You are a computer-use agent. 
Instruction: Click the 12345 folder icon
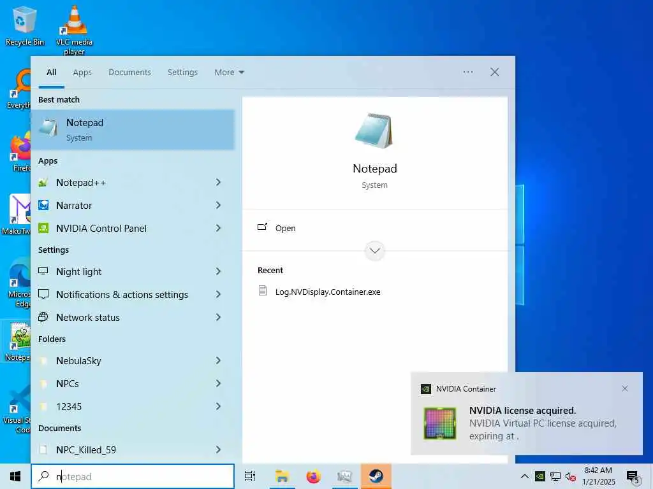tap(43, 407)
